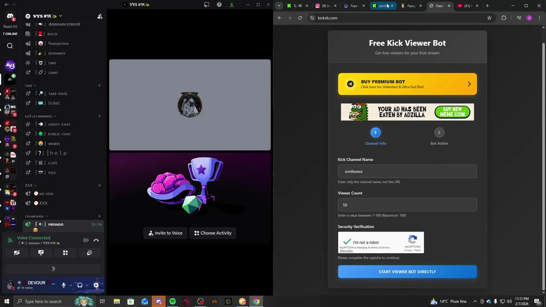Image resolution: width=546 pixels, height=307 pixels.
Task: Switch to sonfeeexx Kick browser tab
Action: coord(383,6)
